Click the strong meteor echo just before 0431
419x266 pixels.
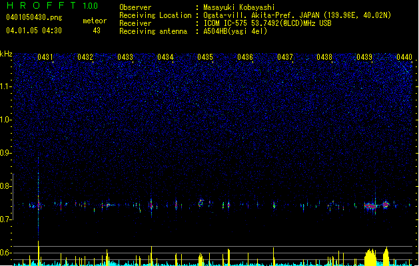pyautogui.click(x=39, y=205)
